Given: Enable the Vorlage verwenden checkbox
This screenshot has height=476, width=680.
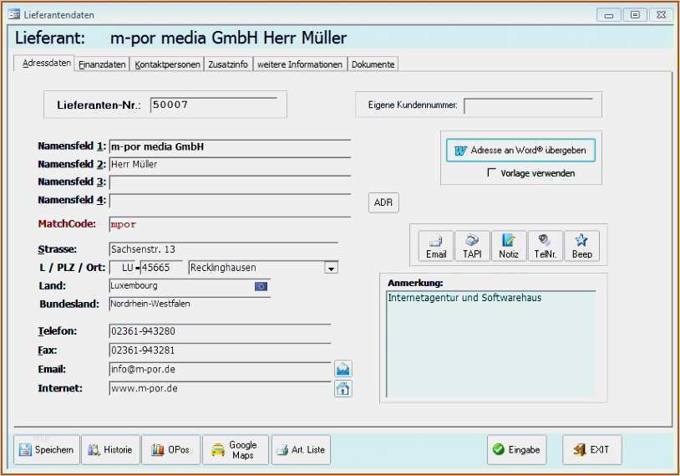Looking at the screenshot, I should coord(492,173).
